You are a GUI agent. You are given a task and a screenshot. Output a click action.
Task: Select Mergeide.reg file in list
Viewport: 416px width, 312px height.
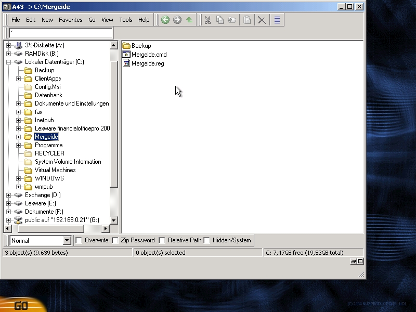pyautogui.click(x=148, y=63)
